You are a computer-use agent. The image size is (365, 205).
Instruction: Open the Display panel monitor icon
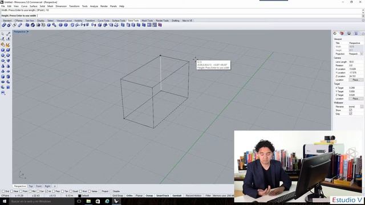pyautogui.click(x=349, y=34)
